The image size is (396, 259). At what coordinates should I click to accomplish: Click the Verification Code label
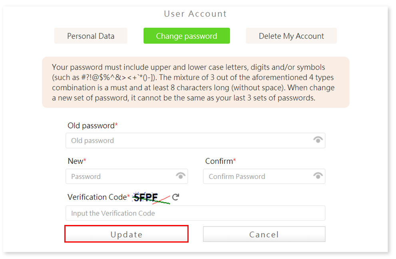coord(97,197)
